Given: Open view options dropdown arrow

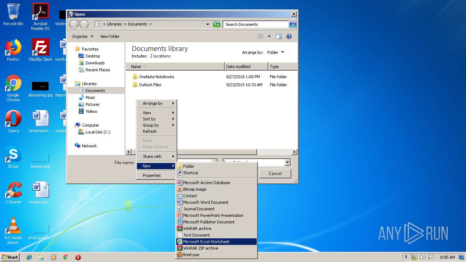Looking at the screenshot, I should click(x=269, y=36).
